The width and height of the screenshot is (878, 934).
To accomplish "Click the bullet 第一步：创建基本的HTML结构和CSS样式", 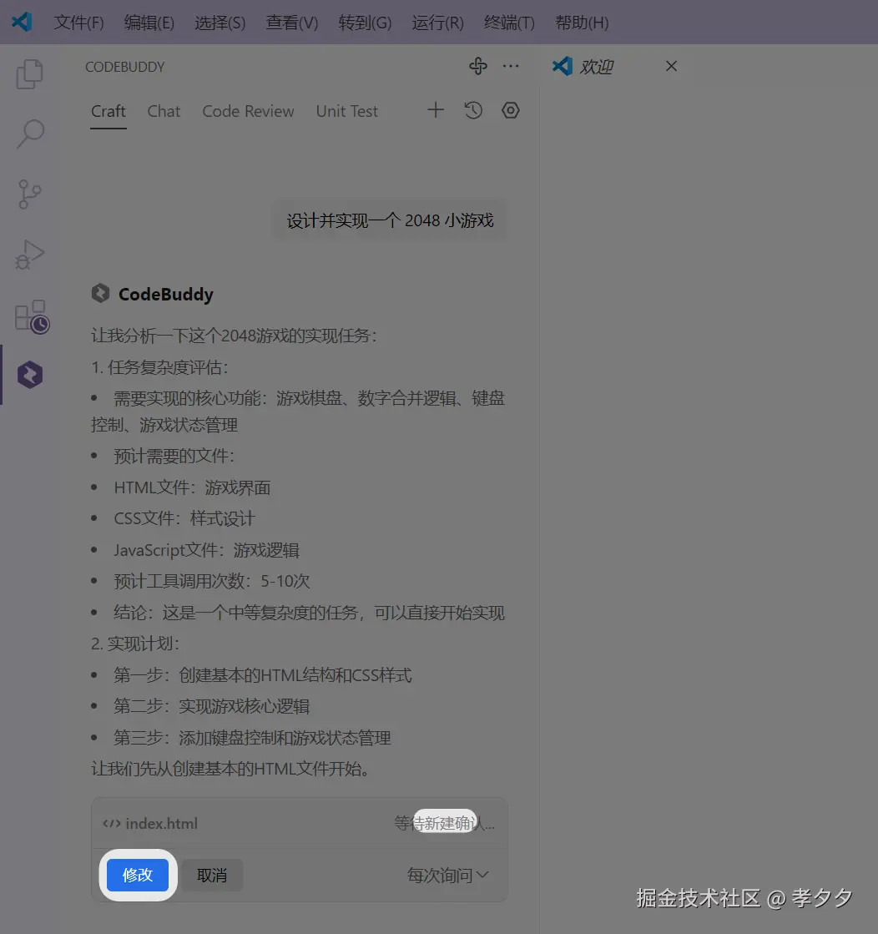I will 263,675.
